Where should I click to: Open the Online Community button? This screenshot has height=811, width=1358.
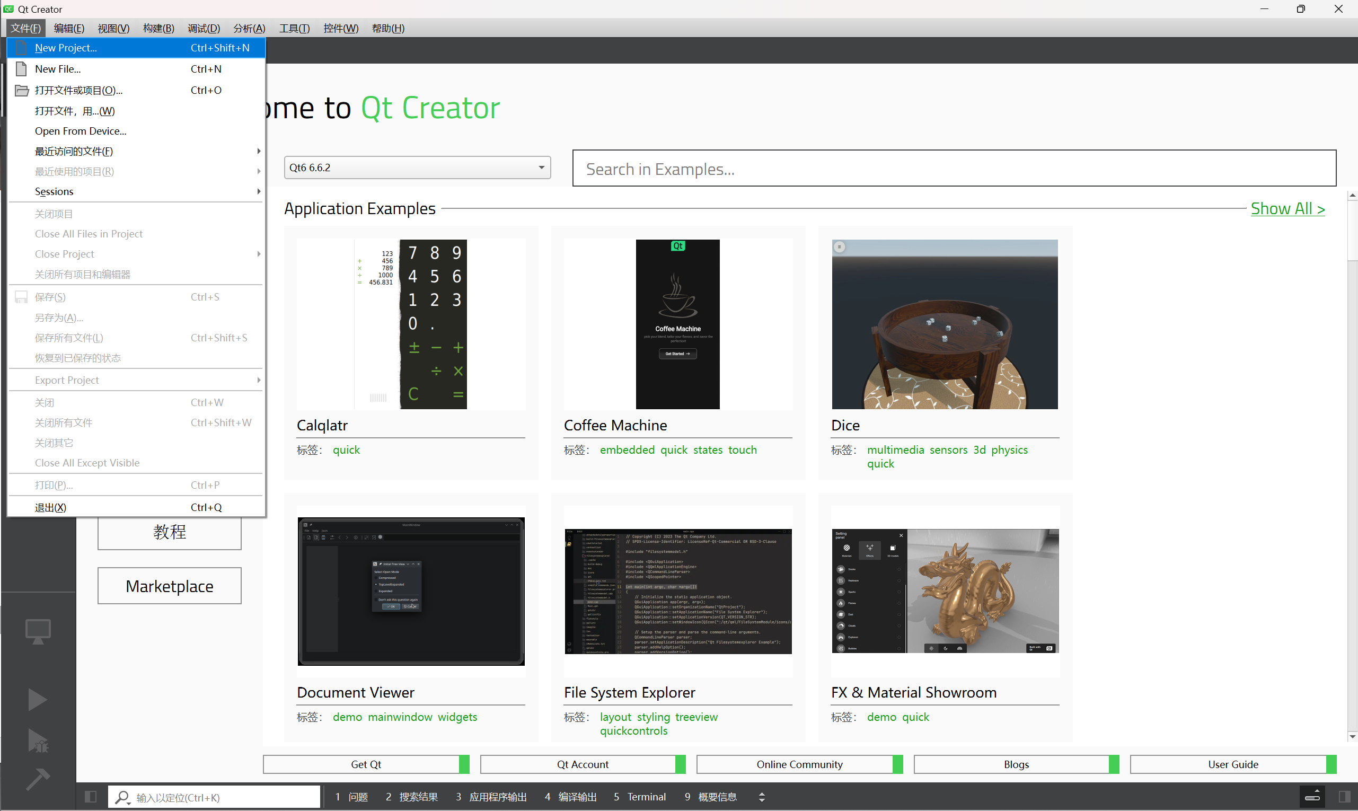pyautogui.click(x=799, y=764)
